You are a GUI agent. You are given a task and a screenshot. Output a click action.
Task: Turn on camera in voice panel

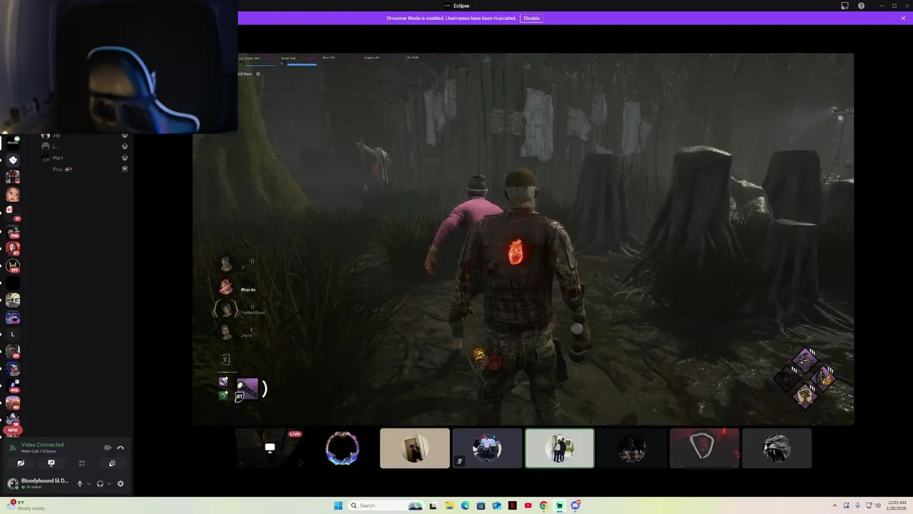(21, 463)
